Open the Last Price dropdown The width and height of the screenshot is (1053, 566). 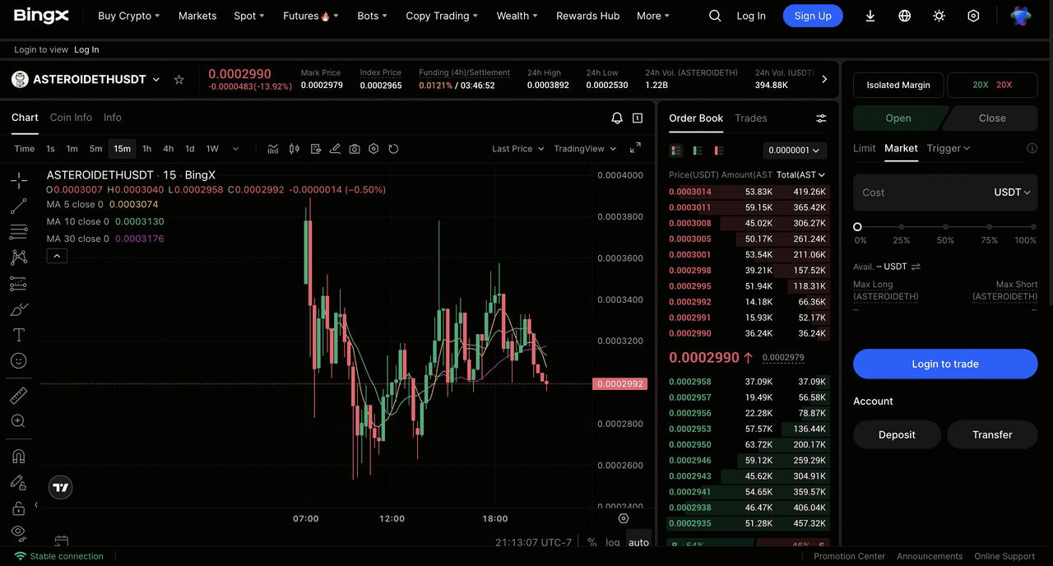(517, 149)
